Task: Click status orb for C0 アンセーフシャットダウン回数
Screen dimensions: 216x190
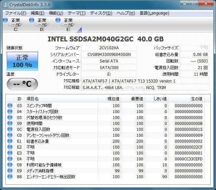Action: coord(10,135)
